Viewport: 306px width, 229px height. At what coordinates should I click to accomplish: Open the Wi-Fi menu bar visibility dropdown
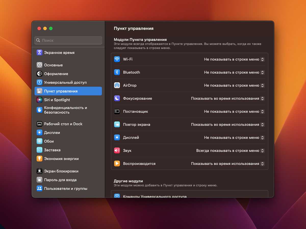pyautogui.click(x=234, y=59)
